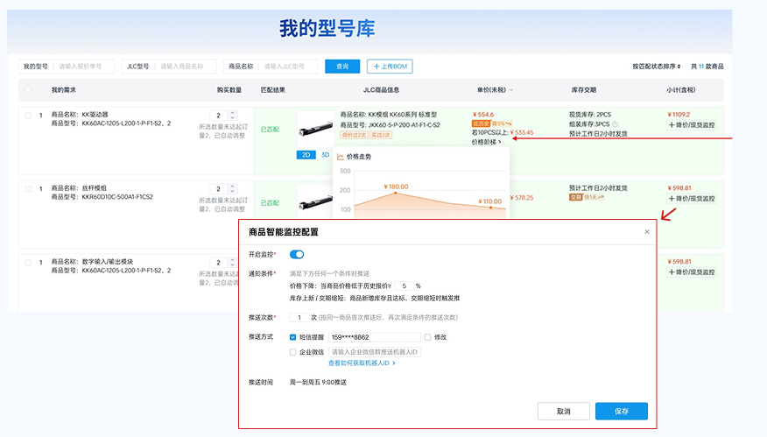
Task: Click 降价/现货监控 for the 丝杆模组 row
Action: click(x=692, y=199)
